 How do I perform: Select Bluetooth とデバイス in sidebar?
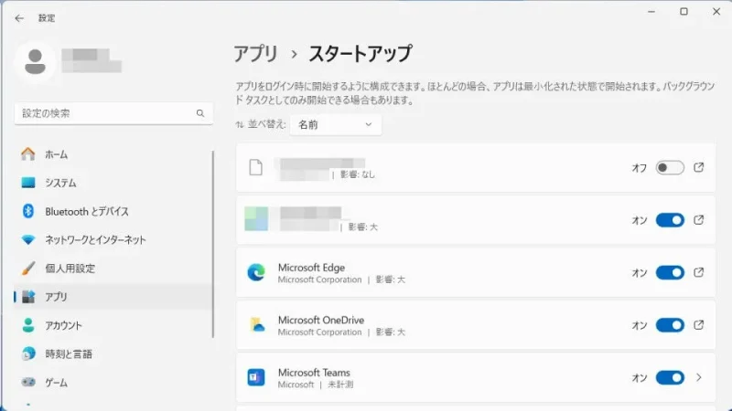pos(87,211)
